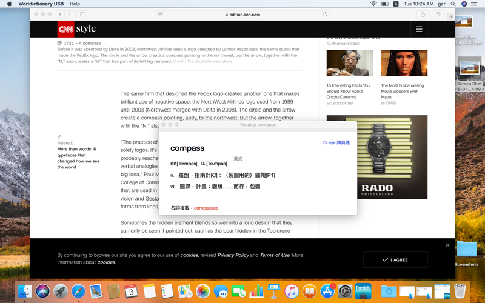Open Notes from the Dock

[149, 291]
